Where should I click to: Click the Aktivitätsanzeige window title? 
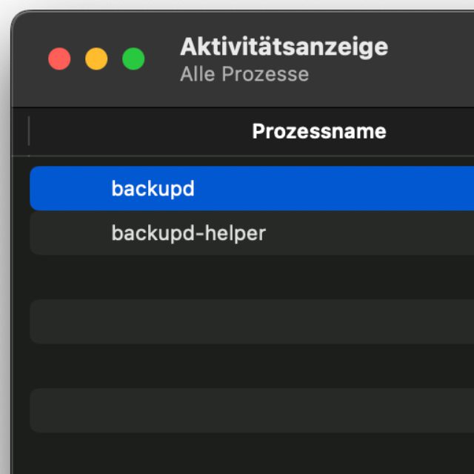pyautogui.click(x=284, y=47)
